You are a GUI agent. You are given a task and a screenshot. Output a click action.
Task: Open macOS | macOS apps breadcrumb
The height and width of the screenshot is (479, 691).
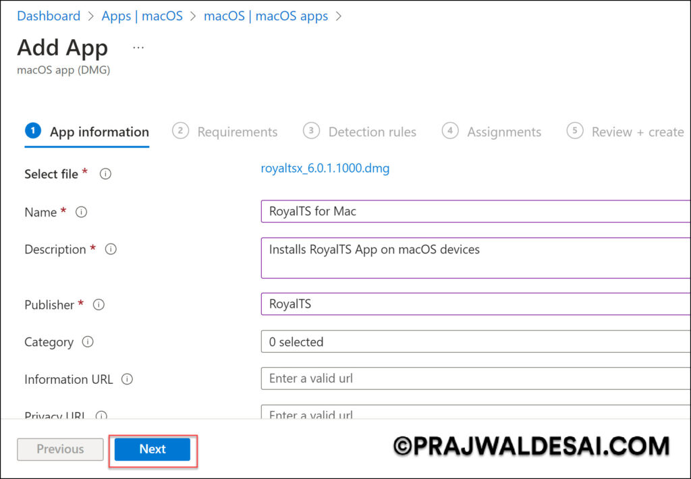click(x=266, y=16)
